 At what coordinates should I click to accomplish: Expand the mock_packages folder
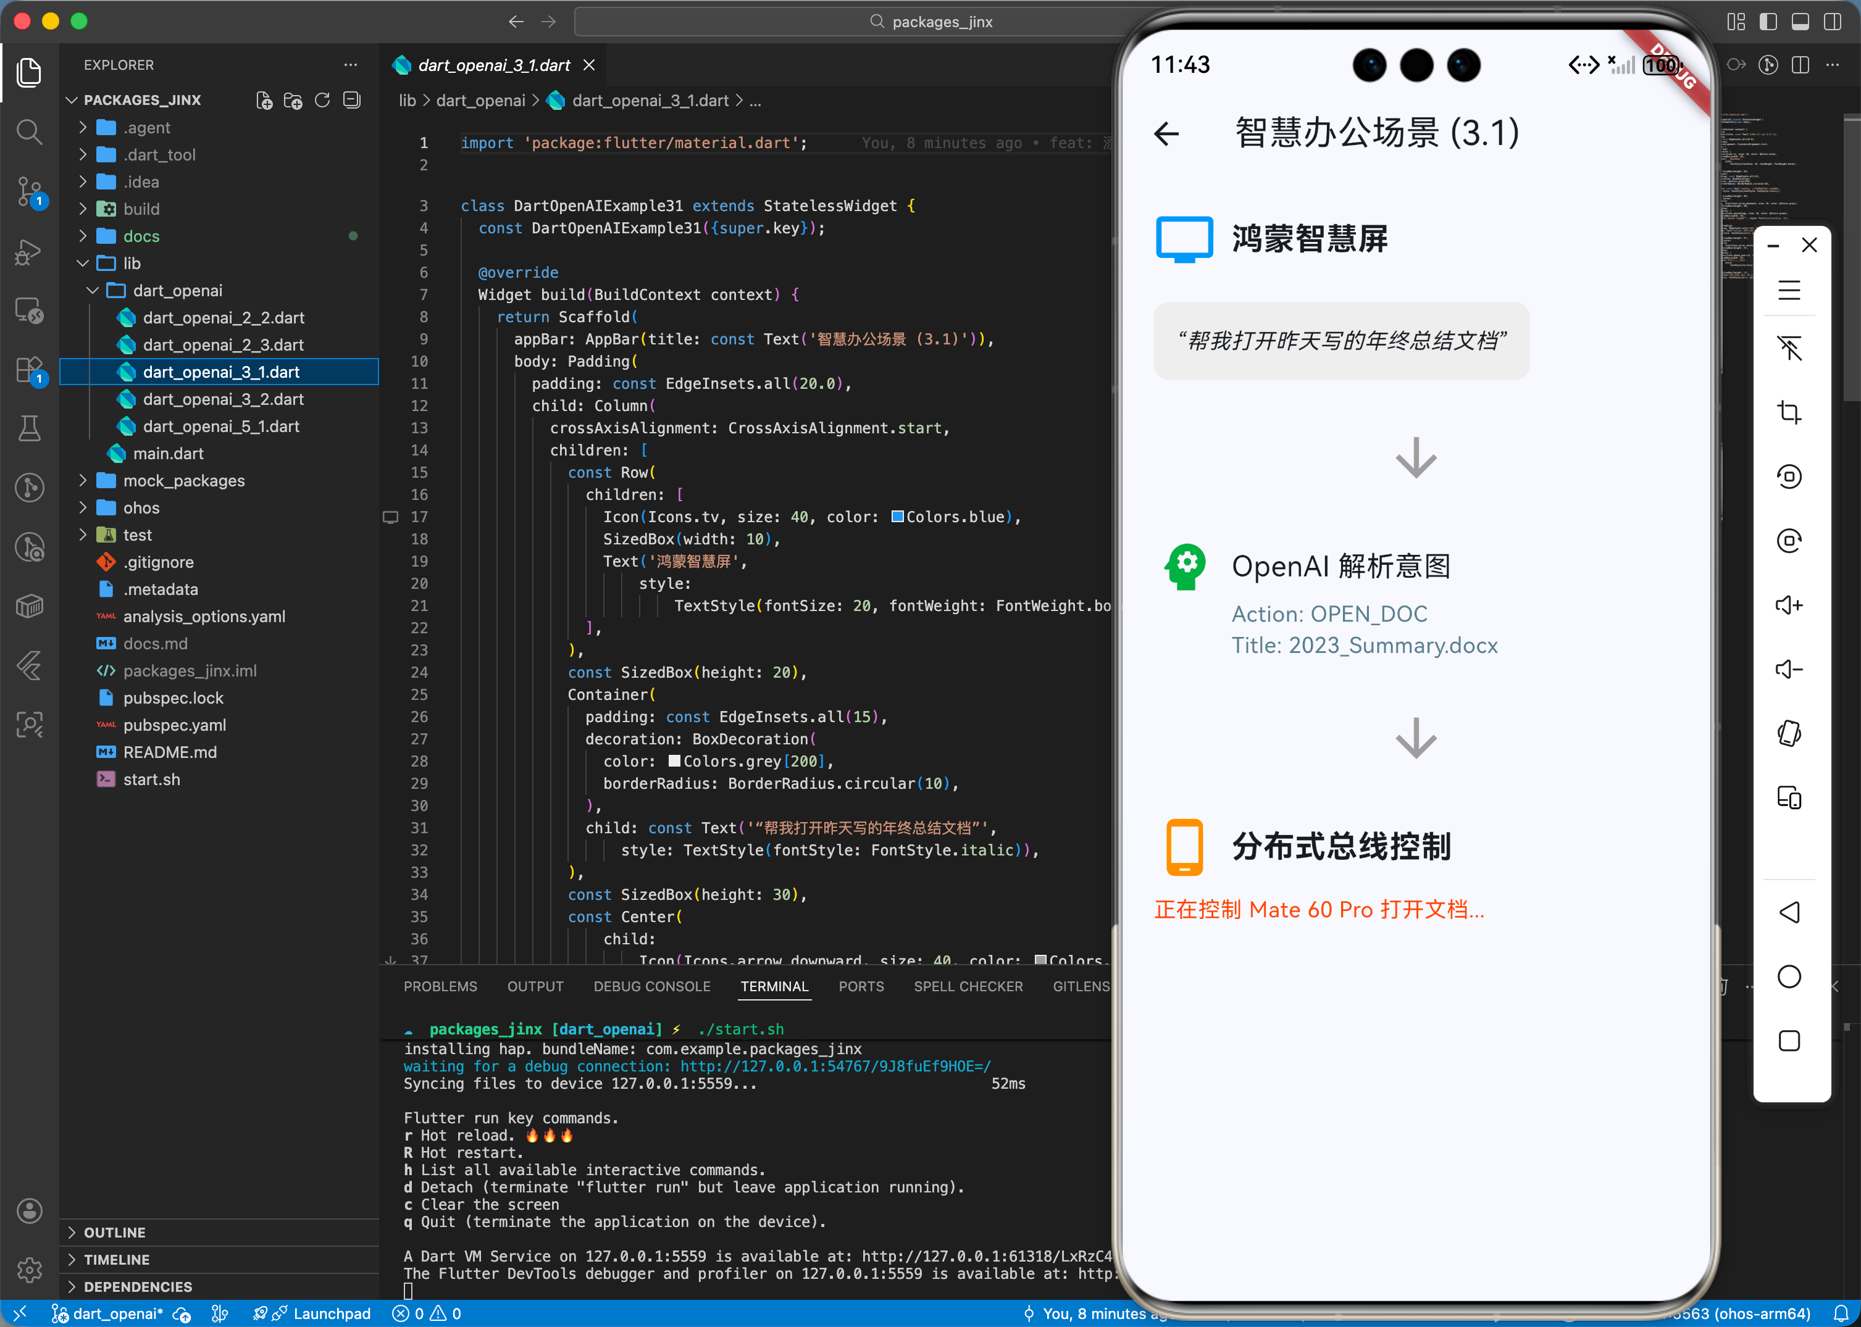click(x=219, y=480)
